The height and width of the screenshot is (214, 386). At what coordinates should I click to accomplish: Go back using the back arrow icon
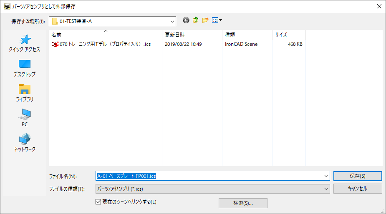pyautogui.click(x=186, y=20)
